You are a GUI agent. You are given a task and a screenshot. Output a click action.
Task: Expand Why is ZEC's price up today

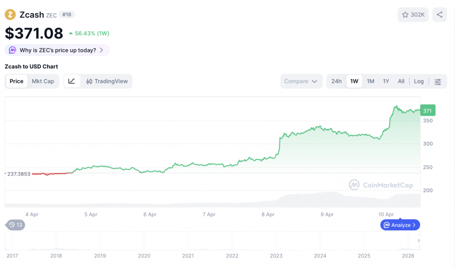(57, 50)
